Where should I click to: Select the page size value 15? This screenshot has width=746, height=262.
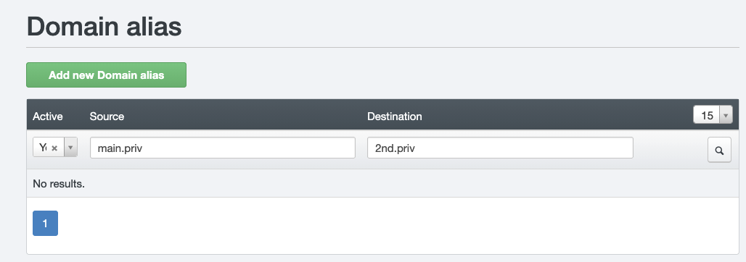(x=707, y=115)
